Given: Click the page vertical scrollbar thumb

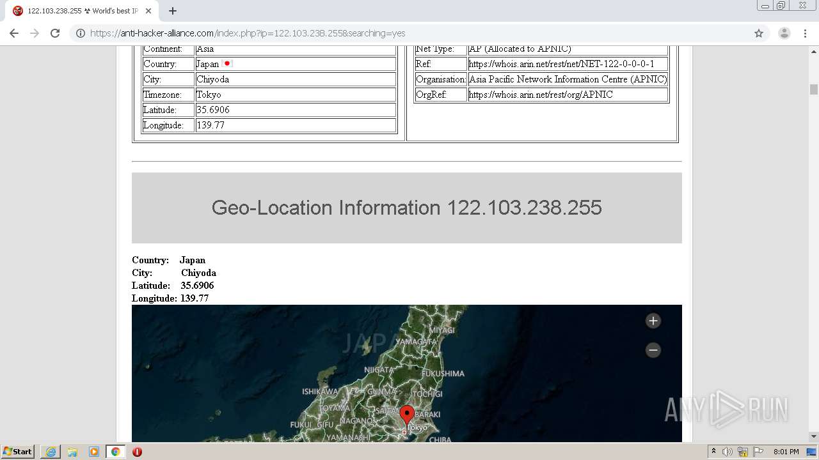Looking at the screenshot, I should click(814, 89).
